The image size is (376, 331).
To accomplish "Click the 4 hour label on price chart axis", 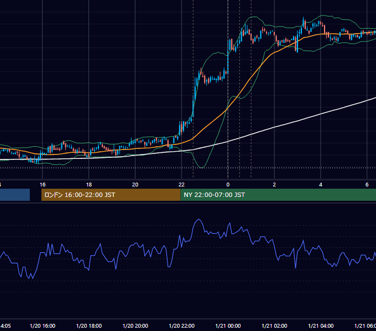I will coord(321,185).
